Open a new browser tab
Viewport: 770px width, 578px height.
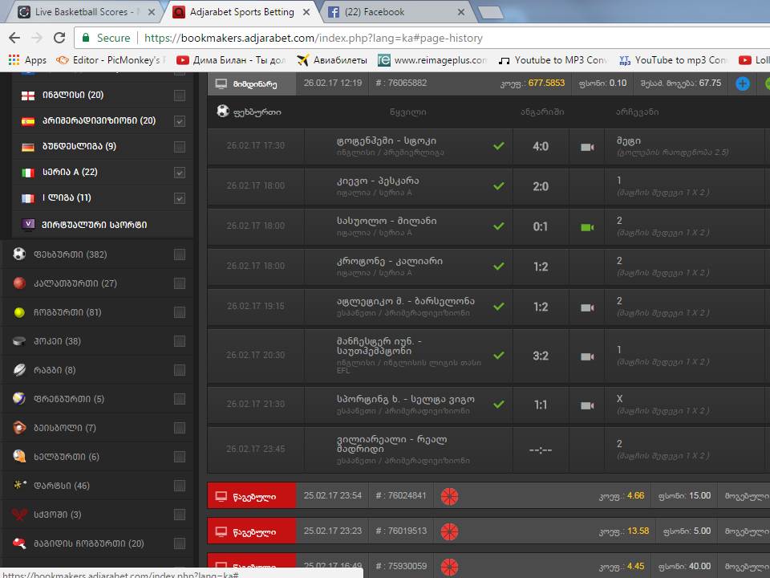tap(491, 12)
